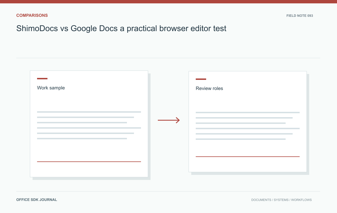Select the ShimoDocs vs Google Docs headline
Screen dimensions: 337x213
pos(121,29)
